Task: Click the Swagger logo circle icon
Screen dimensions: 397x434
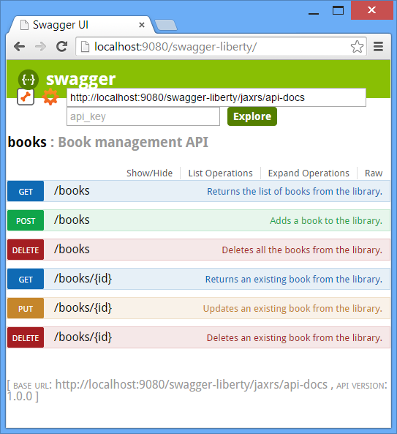Action: pyautogui.click(x=29, y=80)
